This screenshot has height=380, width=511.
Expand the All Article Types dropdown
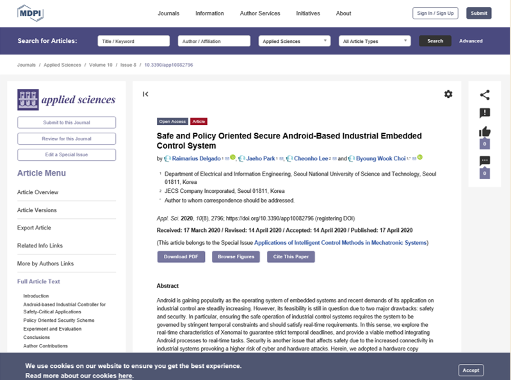pyautogui.click(x=375, y=41)
